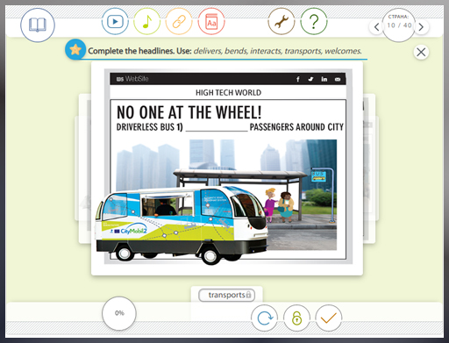Screen dimensions: 449x343
Task: Reveal answers with padlock button
Action: pyautogui.click(x=296, y=318)
